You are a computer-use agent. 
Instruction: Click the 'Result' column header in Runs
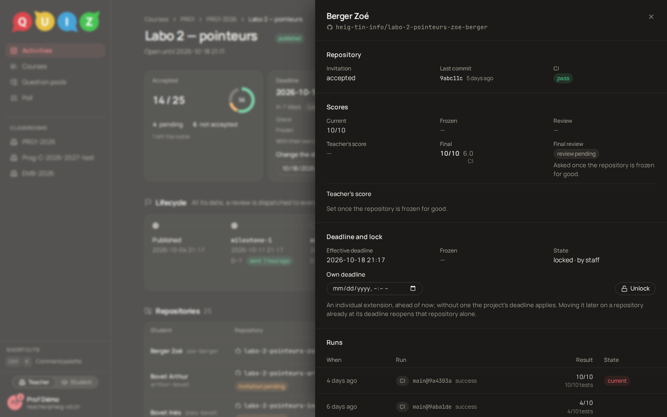click(585, 360)
